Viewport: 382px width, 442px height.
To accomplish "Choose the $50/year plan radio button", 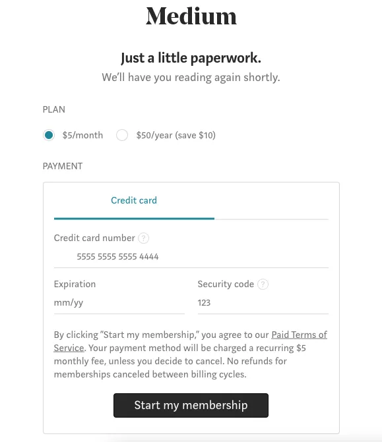I will pos(122,135).
